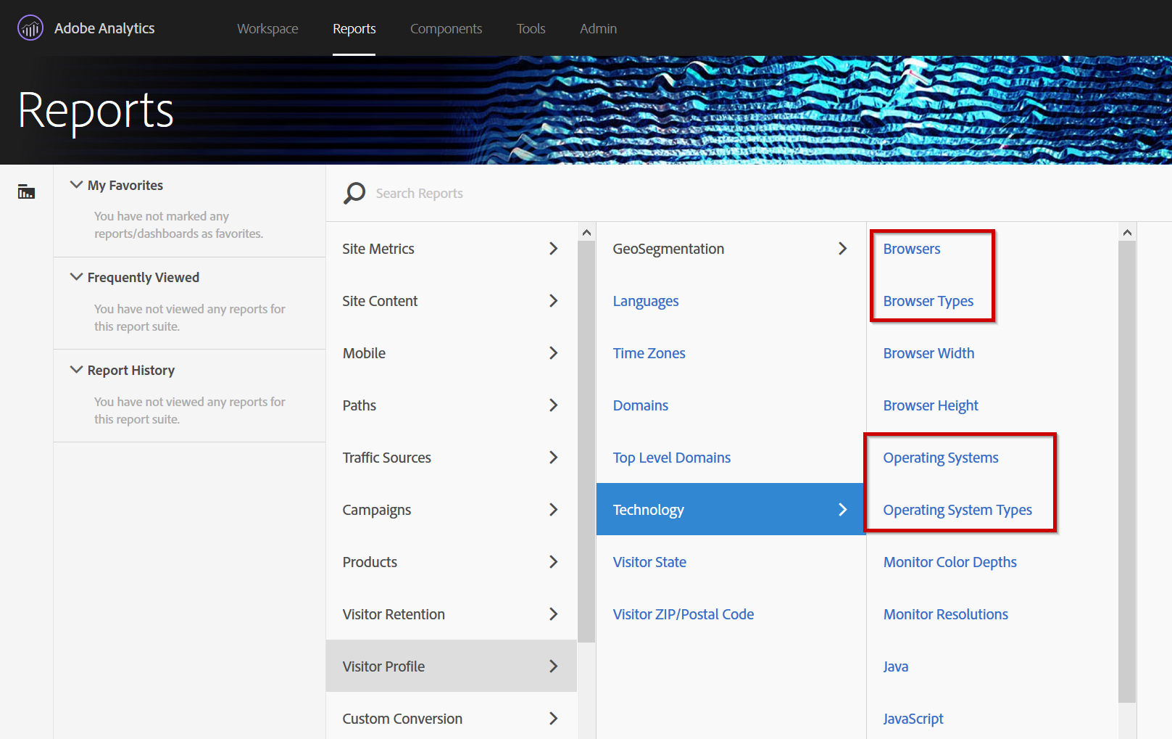Expand the Campaigns chevron arrow

coord(554,510)
